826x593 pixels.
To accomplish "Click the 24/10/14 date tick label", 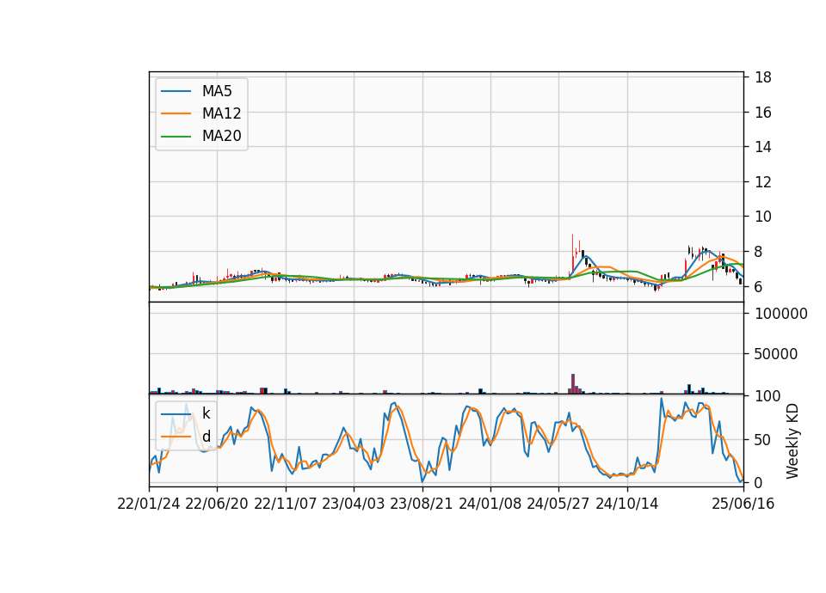I will (627, 504).
